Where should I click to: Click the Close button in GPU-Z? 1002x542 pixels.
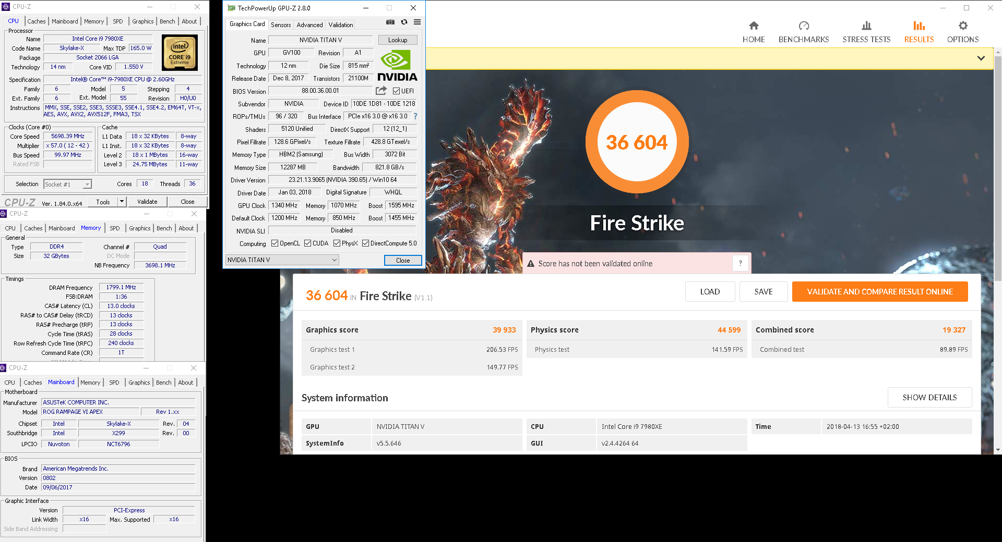(403, 260)
